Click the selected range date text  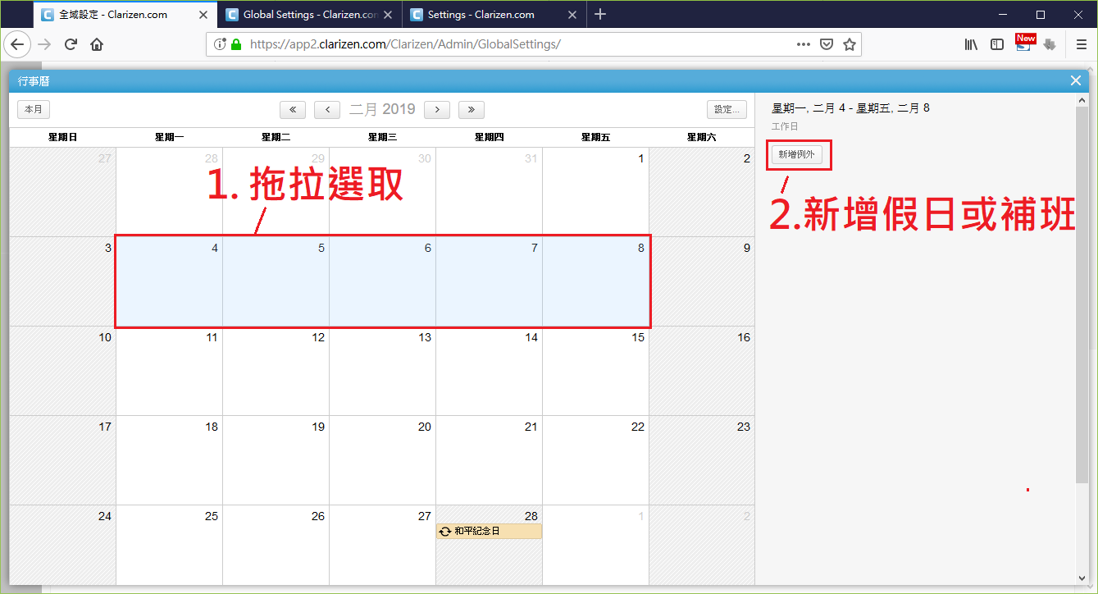coord(850,108)
